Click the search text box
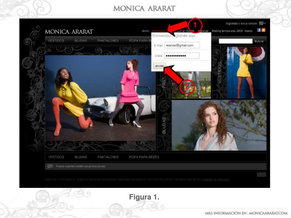 click(236, 41)
